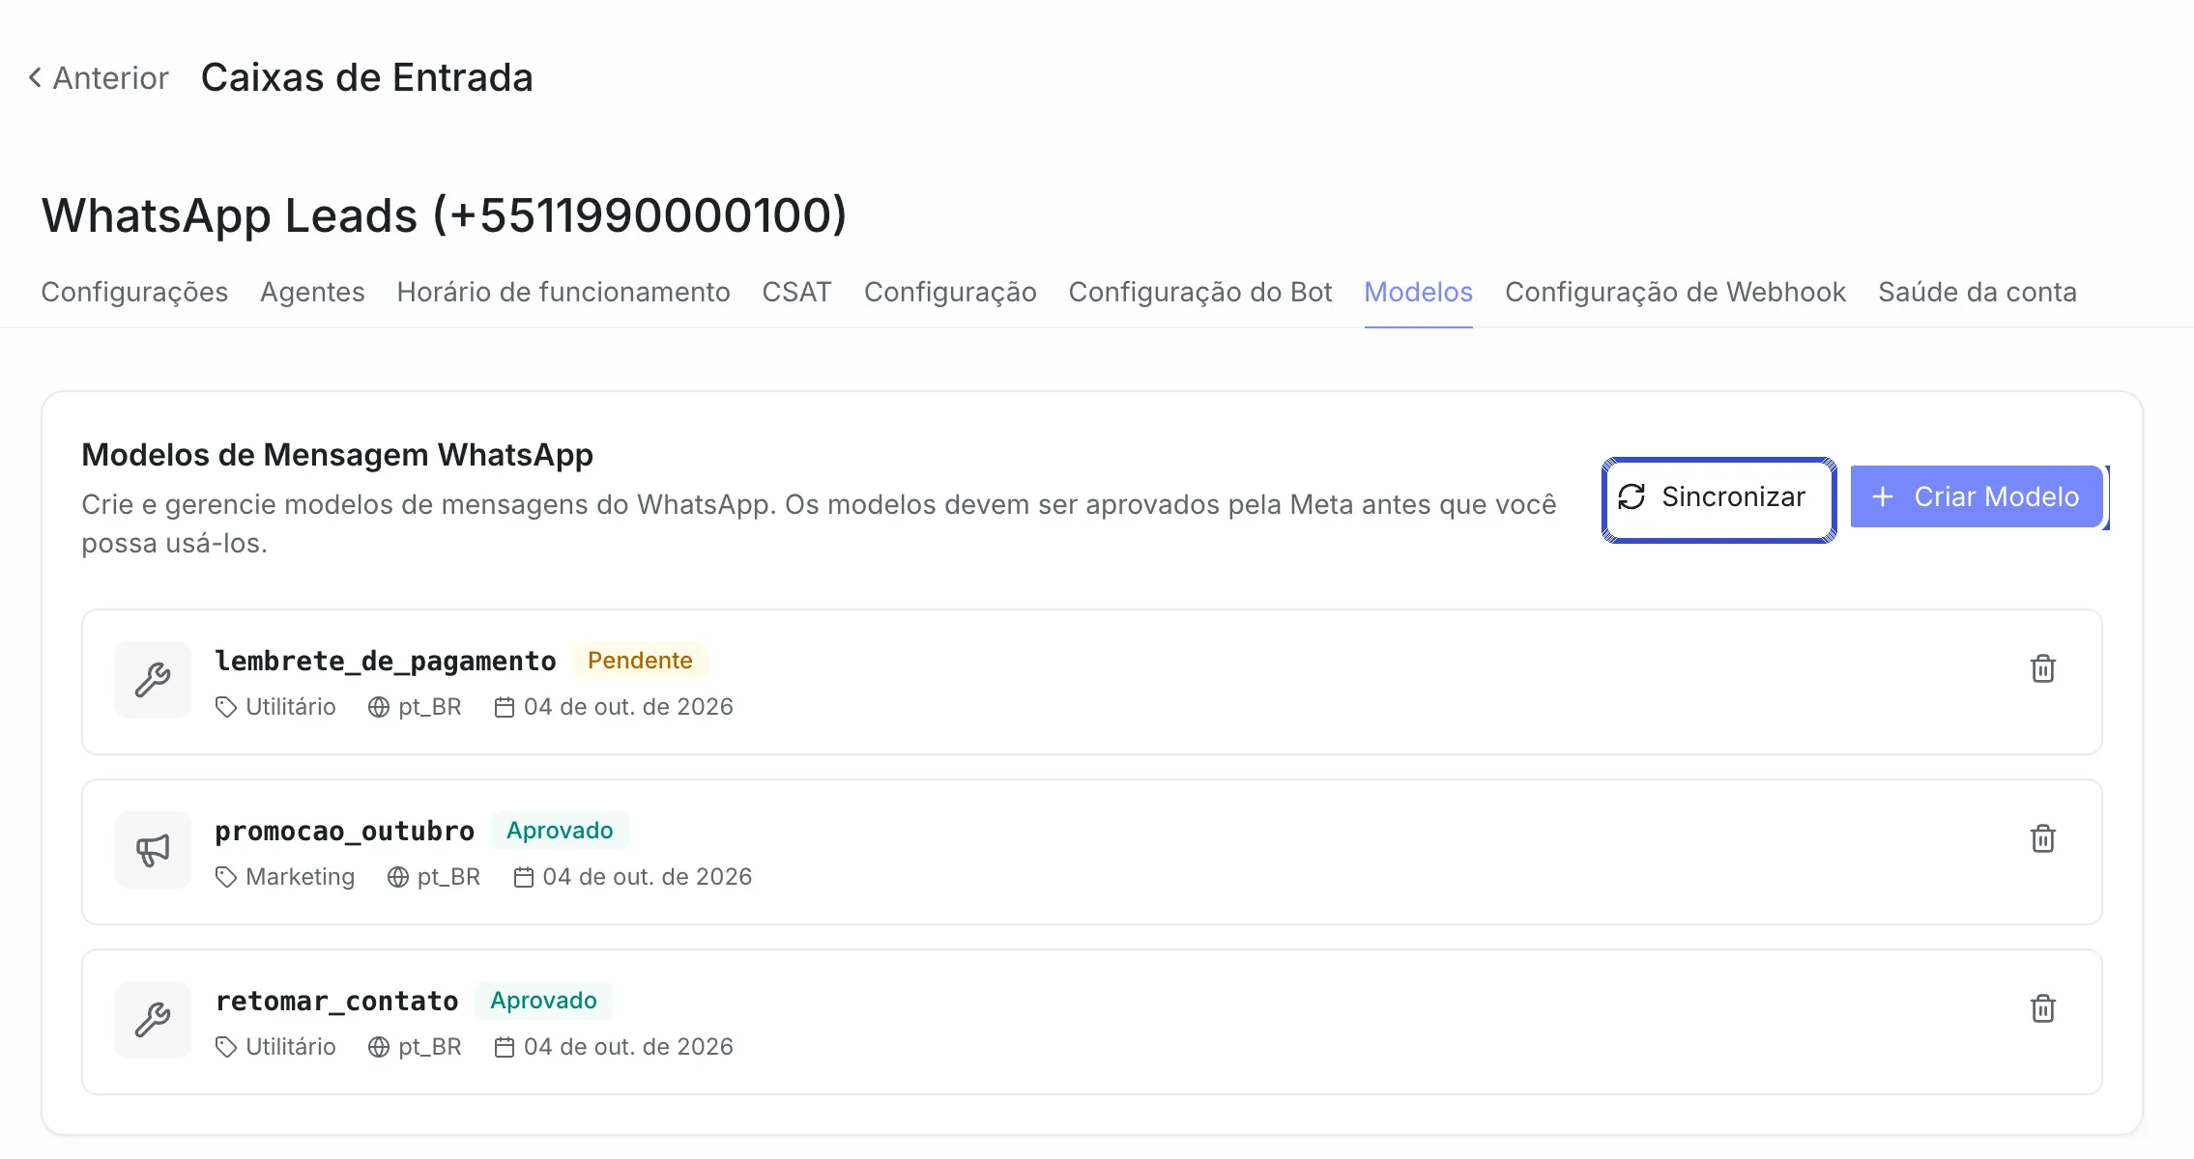Image resolution: width=2194 pixels, height=1159 pixels.
Task: Click the promocao_outubro template name
Action: click(x=345, y=831)
